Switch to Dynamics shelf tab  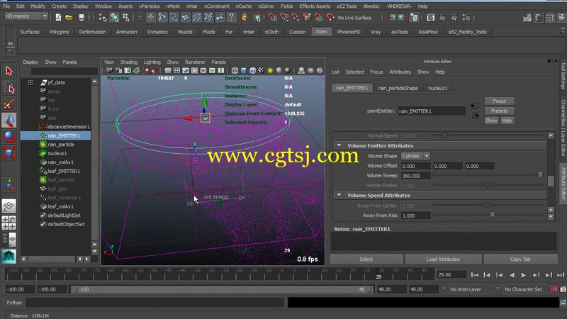[x=157, y=32]
